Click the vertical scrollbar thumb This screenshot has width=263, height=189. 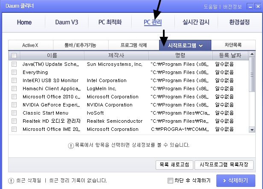(252, 74)
